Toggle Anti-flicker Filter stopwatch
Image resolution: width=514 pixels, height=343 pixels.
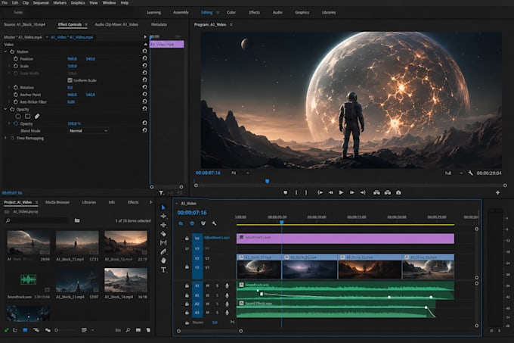(15, 101)
